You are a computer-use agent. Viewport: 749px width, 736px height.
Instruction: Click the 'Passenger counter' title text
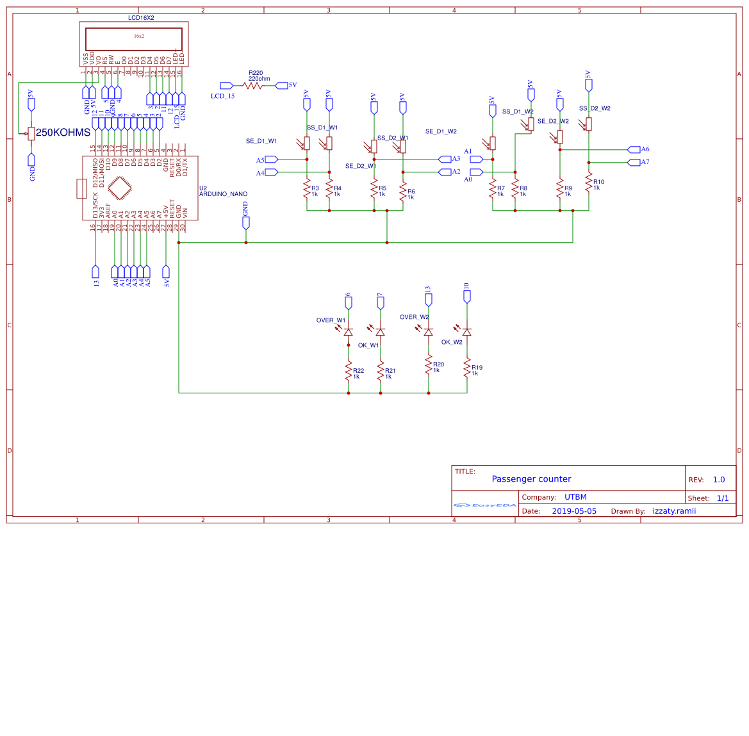coord(531,479)
